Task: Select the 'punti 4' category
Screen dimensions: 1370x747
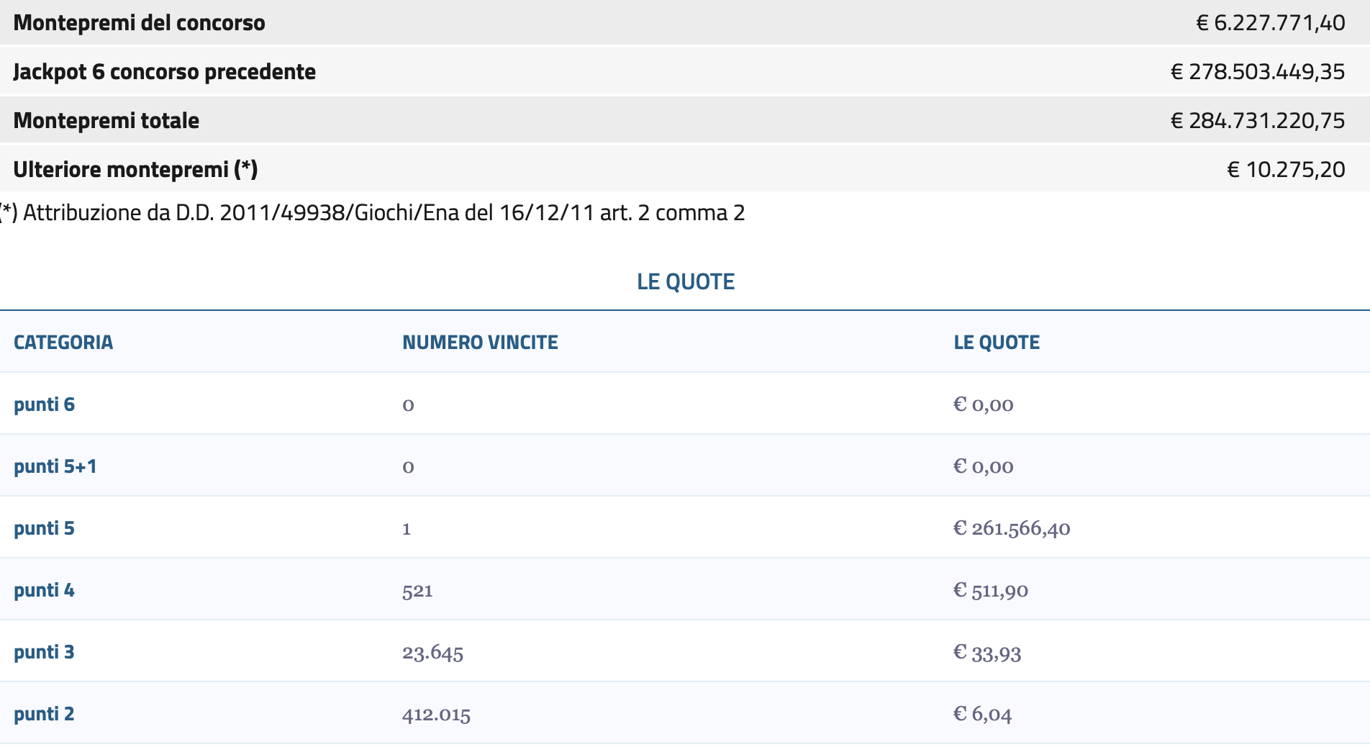Action: click(44, 590)
